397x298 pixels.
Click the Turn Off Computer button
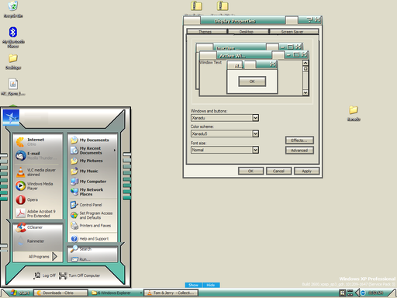tap(80, 275)
